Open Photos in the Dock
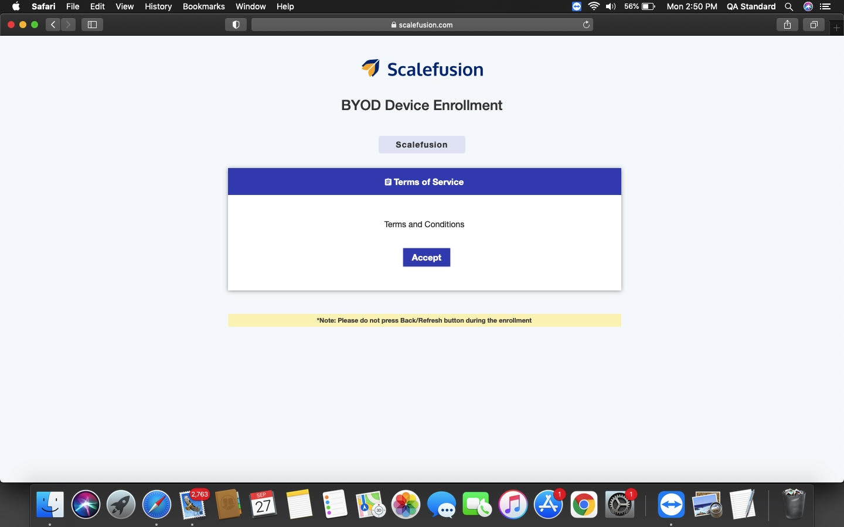 click(x=406, y=504)
